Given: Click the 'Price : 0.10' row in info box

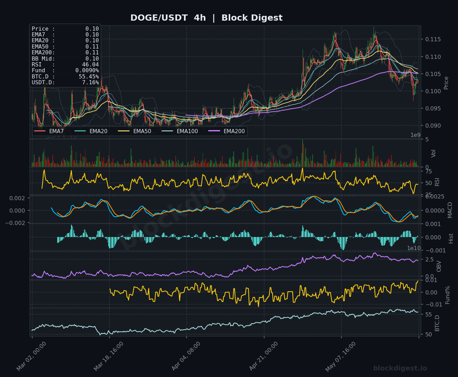Looking at the screenshot, I should [65, 29].
